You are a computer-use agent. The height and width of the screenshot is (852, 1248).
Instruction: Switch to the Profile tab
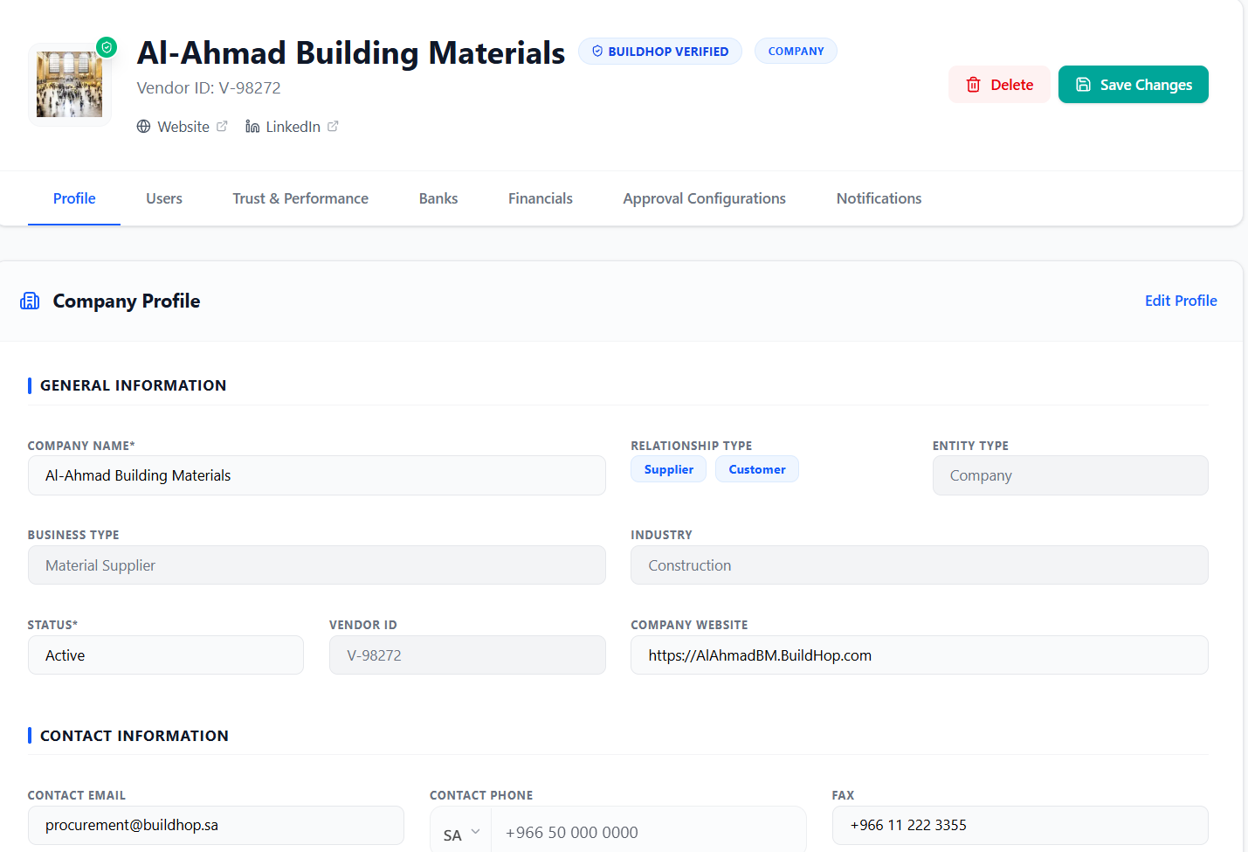click(x=74, y=198)
